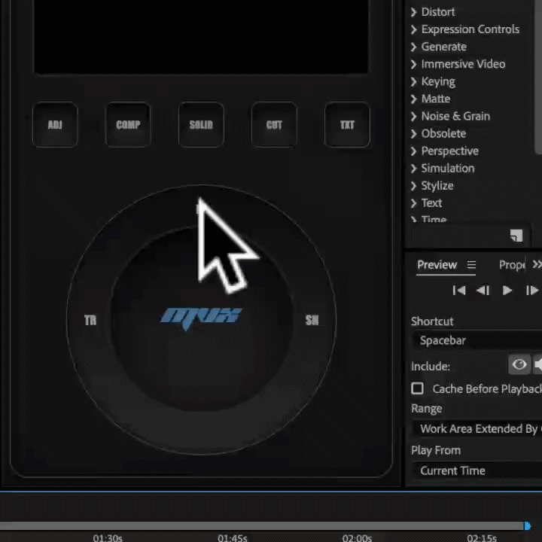Expand the Matte effects category

413,99
